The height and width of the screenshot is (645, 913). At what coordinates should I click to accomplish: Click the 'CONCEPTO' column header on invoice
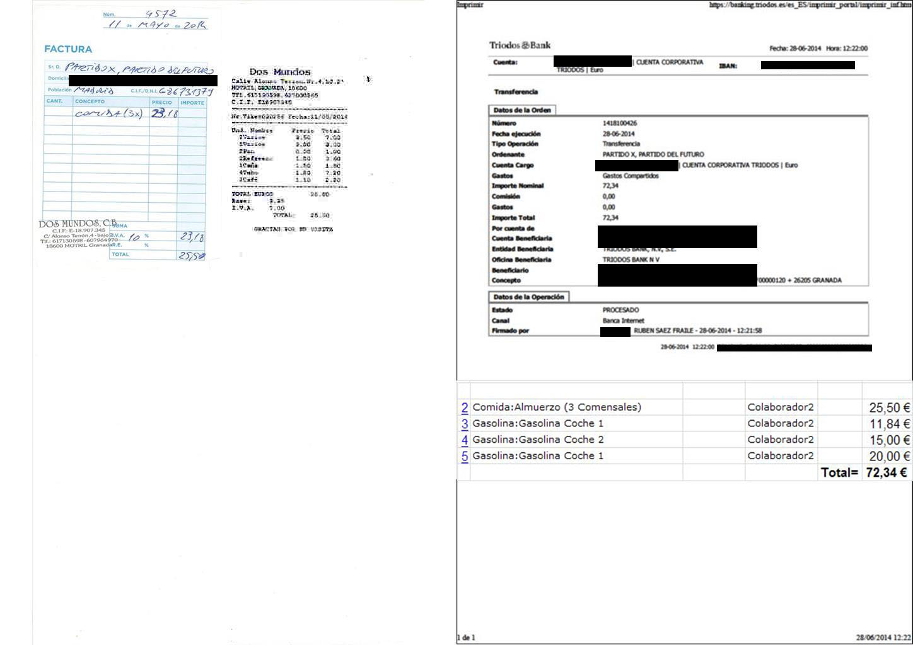click(x=90, y=101)
